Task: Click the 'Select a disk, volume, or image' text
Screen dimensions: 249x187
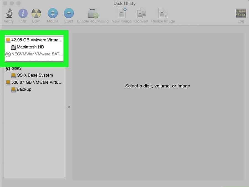Action: click(157, 86)
